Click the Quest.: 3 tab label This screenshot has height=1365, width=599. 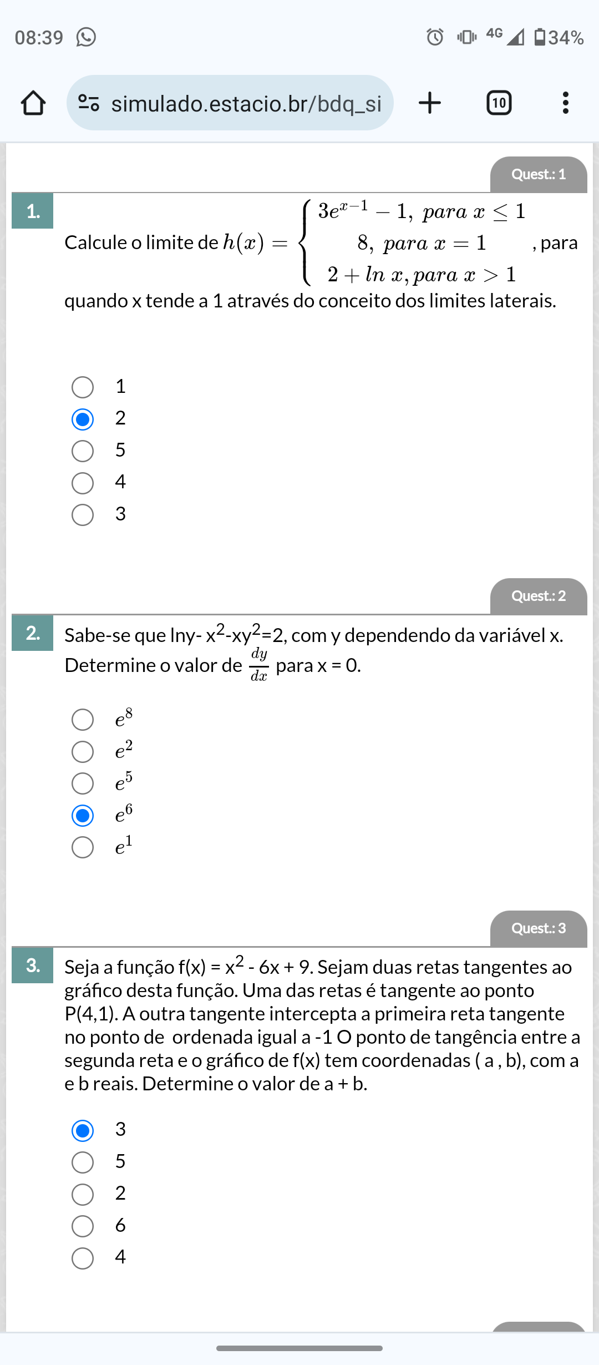pyautogui.click(x=538, y=929)
